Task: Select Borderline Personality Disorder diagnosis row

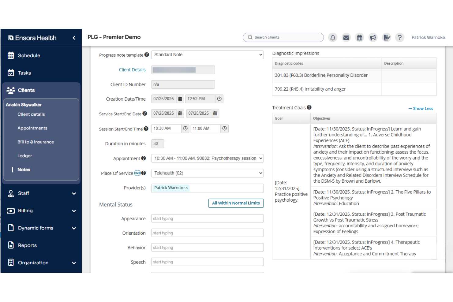Action: pyautogui.click(x=354, y=75)
